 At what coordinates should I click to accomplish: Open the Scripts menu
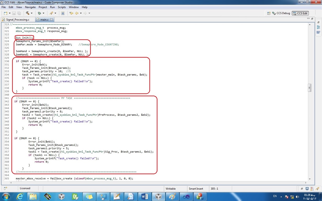coord(62,7)
